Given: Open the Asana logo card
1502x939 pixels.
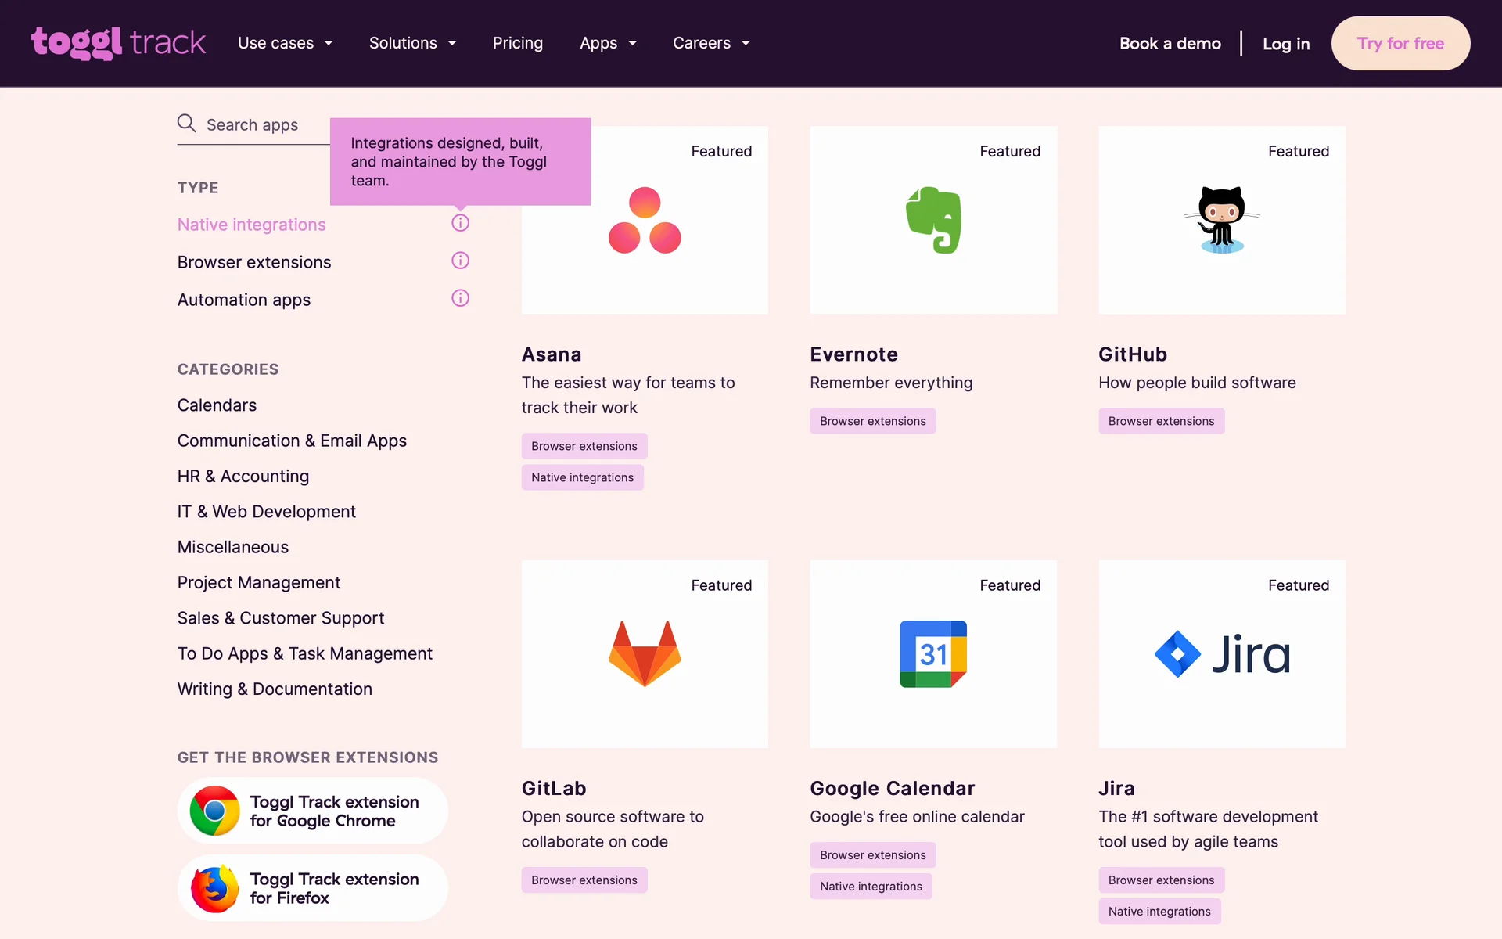Looking at the screenshot, I should tap(644, 220).
